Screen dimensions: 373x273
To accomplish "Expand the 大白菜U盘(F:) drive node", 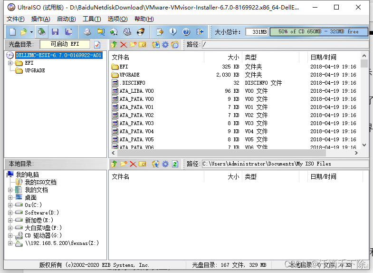I will 10,228.
